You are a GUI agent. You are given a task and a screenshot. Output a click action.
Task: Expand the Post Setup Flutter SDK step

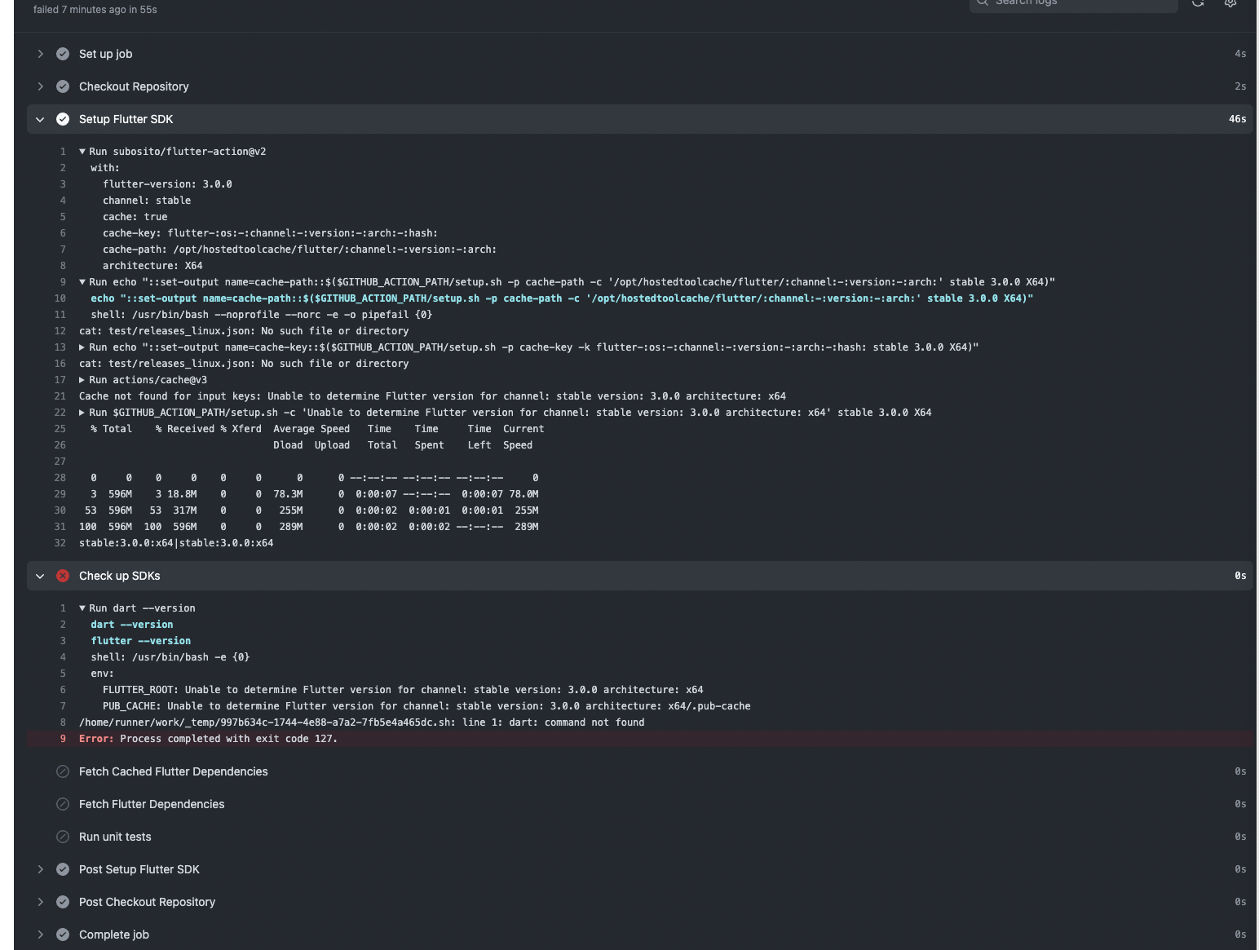[x=40, y=869]
